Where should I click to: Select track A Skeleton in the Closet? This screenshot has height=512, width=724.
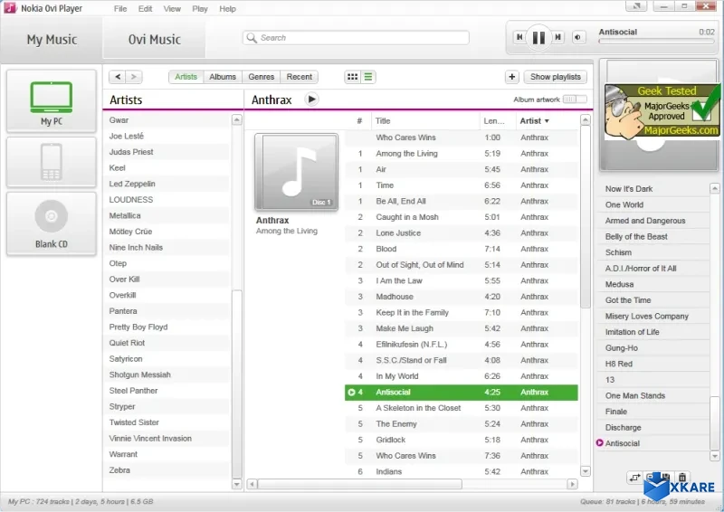pyautogui.click(x=462, y=408)
